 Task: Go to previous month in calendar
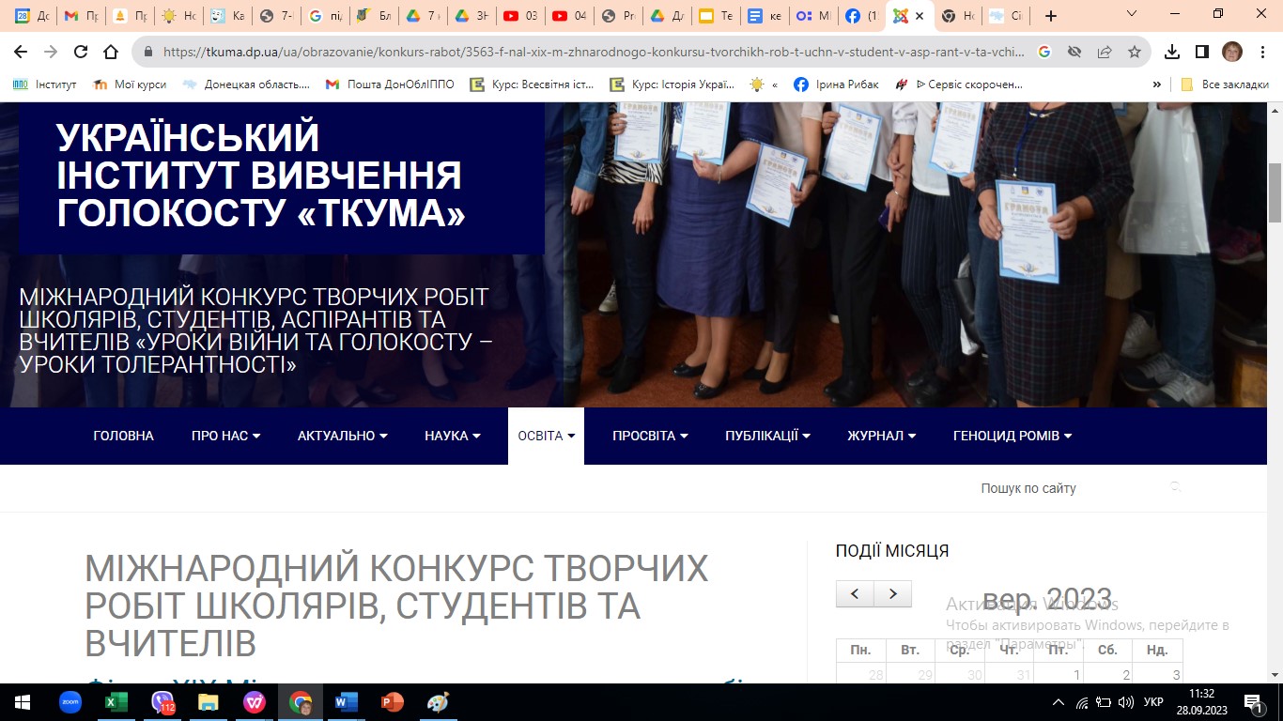coord(855,594)
